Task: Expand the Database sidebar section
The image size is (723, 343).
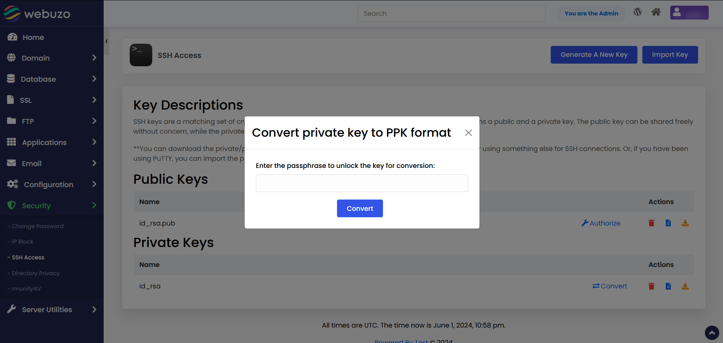Action: tap(52, 79)
